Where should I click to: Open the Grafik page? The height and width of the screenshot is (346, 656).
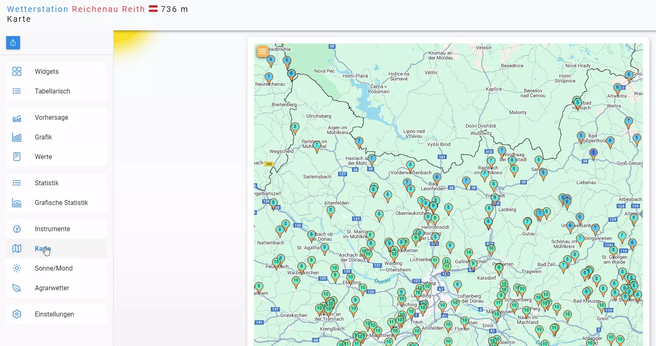pyautogui.click(x=56, y=137)
